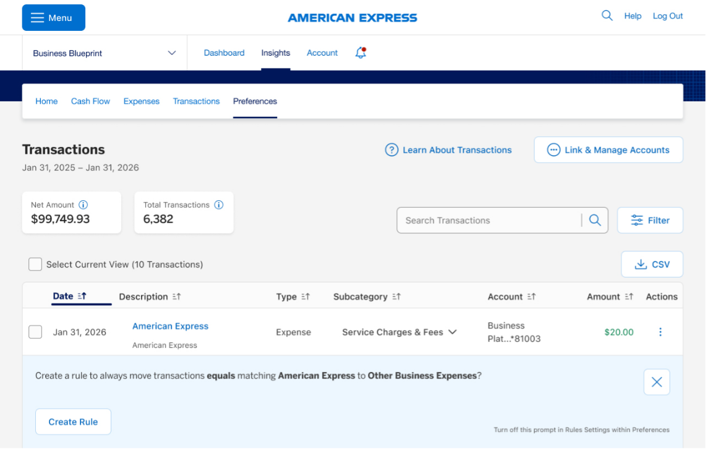Click the question mark beside Learn About Transactions
This screenshot has width=708, height=451.
click(x=391, y=150)
